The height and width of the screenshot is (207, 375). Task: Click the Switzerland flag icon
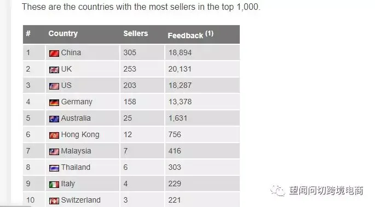tap(54, 201)
